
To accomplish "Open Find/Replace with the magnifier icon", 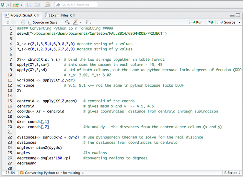I will coord(67,22).
